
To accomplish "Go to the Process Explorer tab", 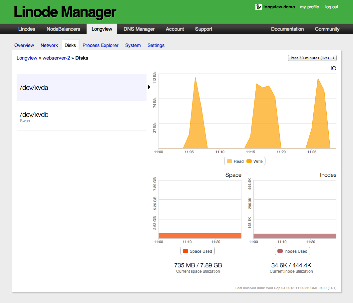I will point(100,45).
